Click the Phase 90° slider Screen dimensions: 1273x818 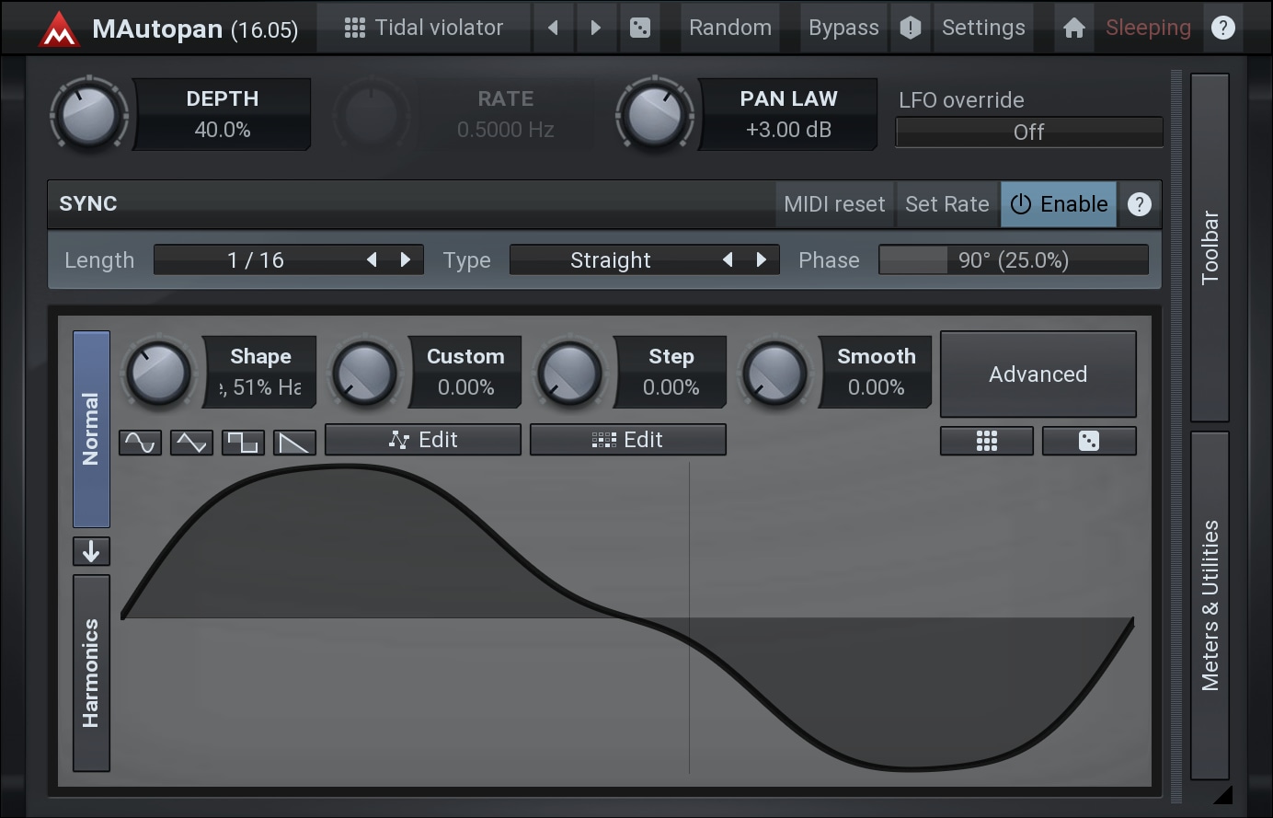pos(1014,260)
